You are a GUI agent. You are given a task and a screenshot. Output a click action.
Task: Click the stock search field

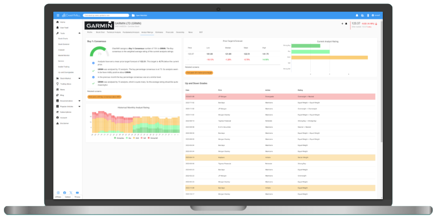point(106,15)
